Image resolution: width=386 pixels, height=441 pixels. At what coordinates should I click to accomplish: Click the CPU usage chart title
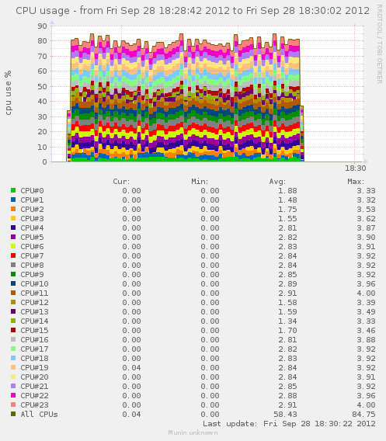[x=193, y=11]
